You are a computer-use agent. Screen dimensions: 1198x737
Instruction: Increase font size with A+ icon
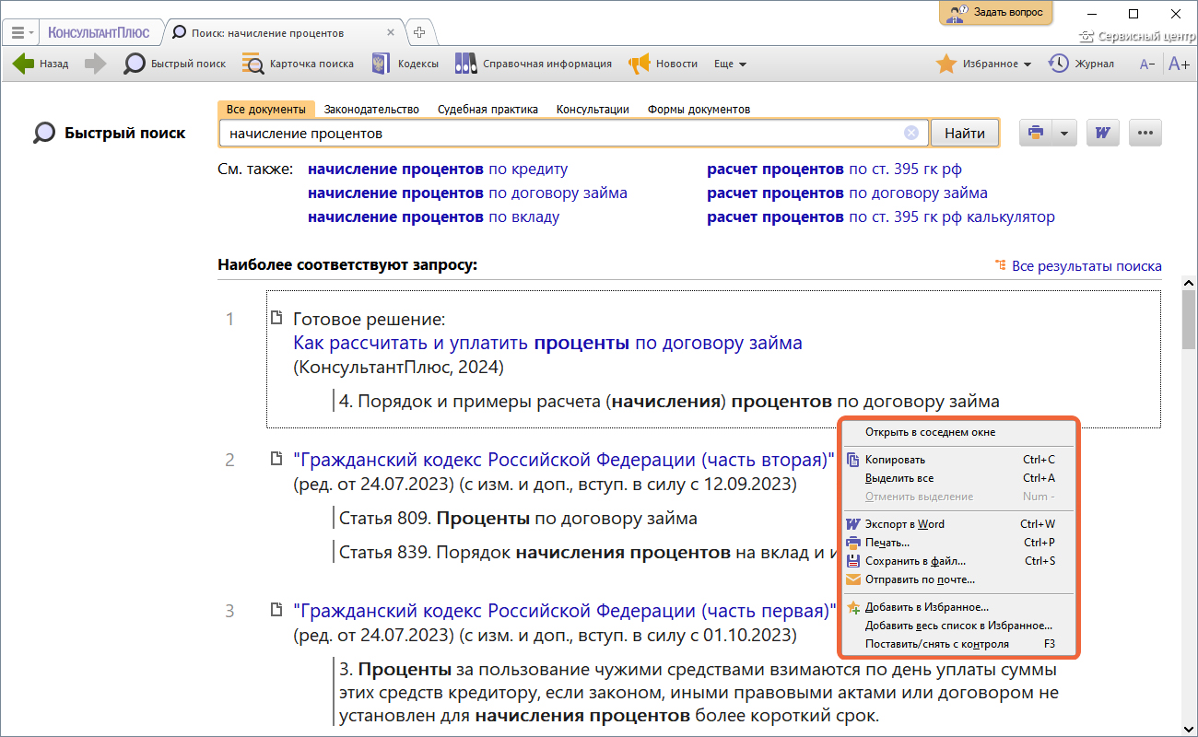[1179, 64]
